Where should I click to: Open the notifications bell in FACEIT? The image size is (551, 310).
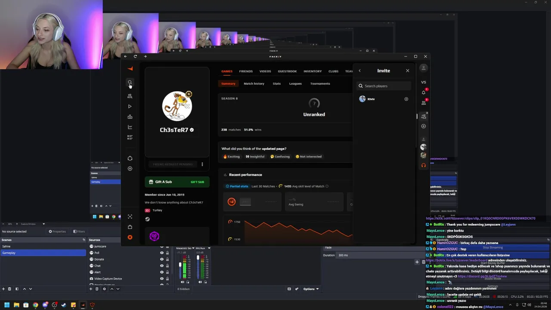point(423,92)
